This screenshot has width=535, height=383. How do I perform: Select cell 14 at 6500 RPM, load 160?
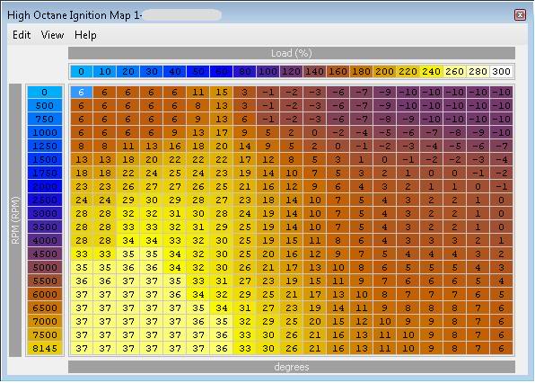click(x=338, y=307)
